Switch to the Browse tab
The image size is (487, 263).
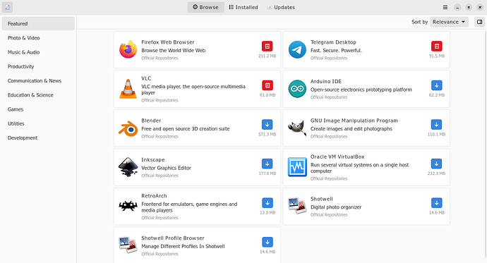coord(205,7)
